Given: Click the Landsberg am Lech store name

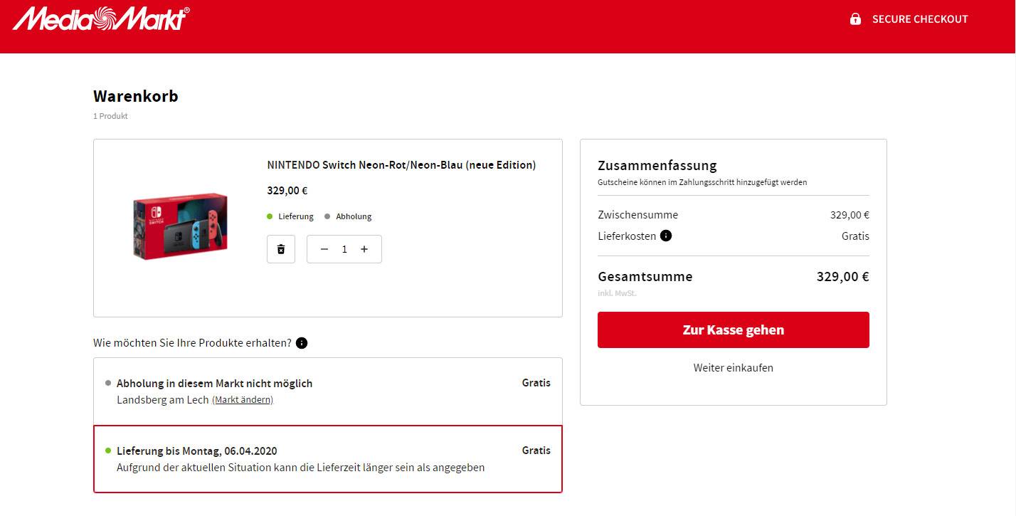Looking at the screenshot, I should (x=163, y=400).
